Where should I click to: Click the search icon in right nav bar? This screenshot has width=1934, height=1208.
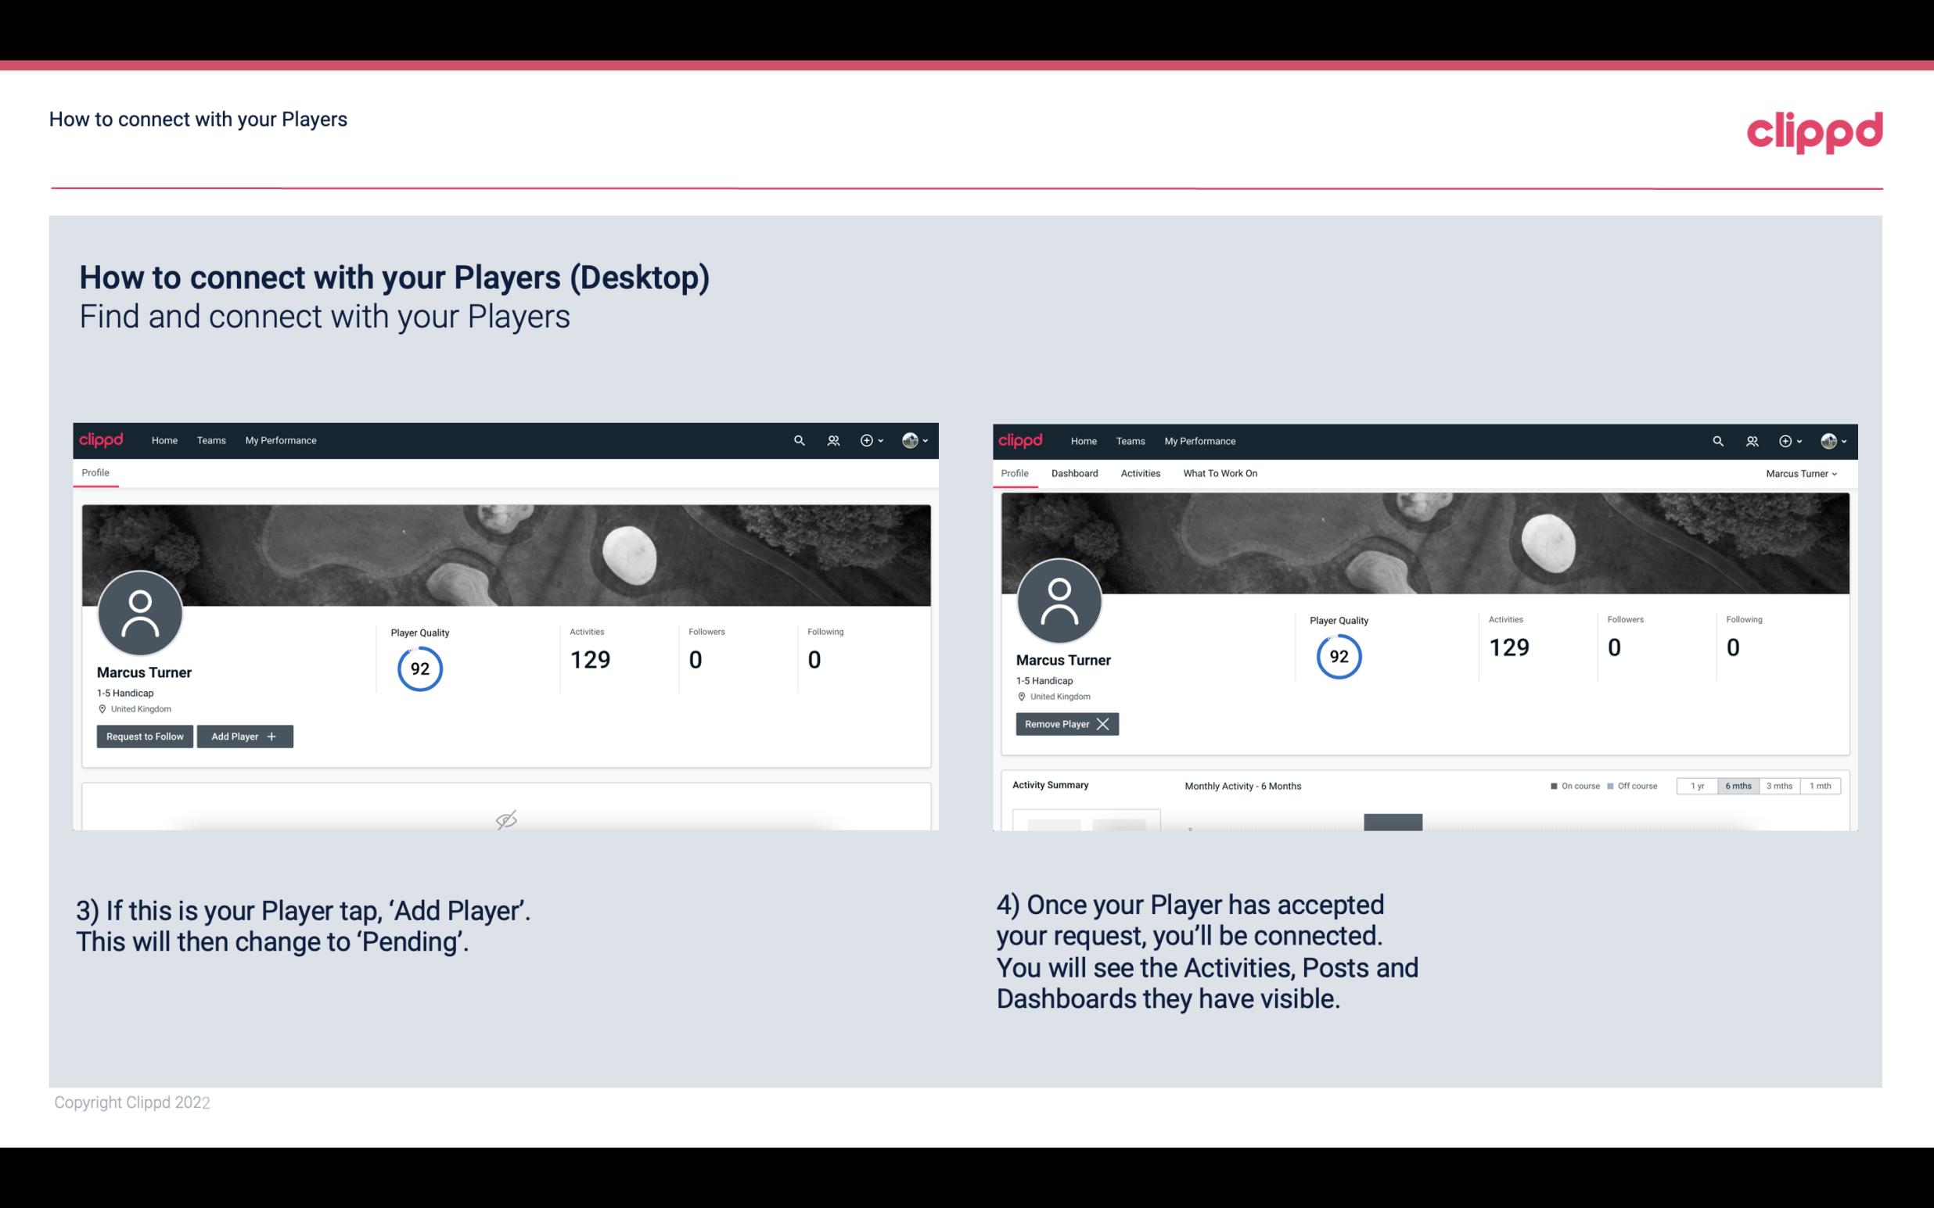[x=1717, y=441]
